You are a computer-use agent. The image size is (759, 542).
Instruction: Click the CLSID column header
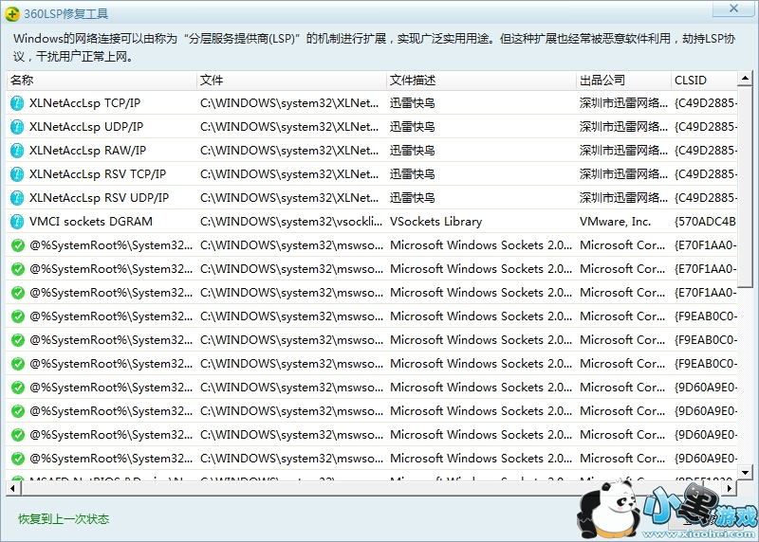click(704, 81)
